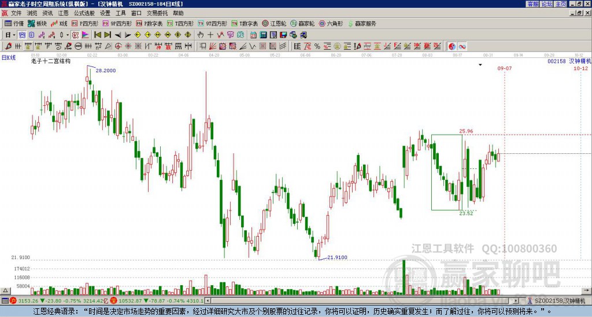Click the 28.2000 high price label

click(106, 70)
